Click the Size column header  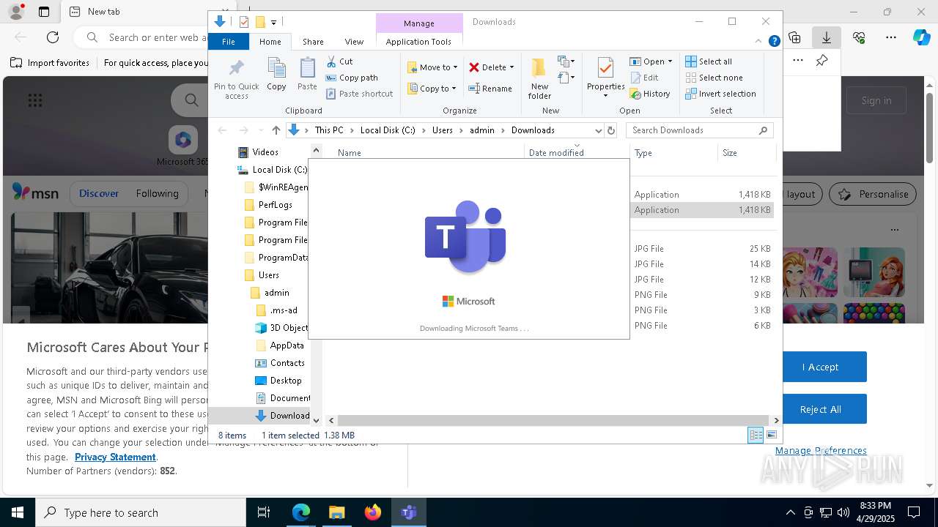click(x=746, y=152)
